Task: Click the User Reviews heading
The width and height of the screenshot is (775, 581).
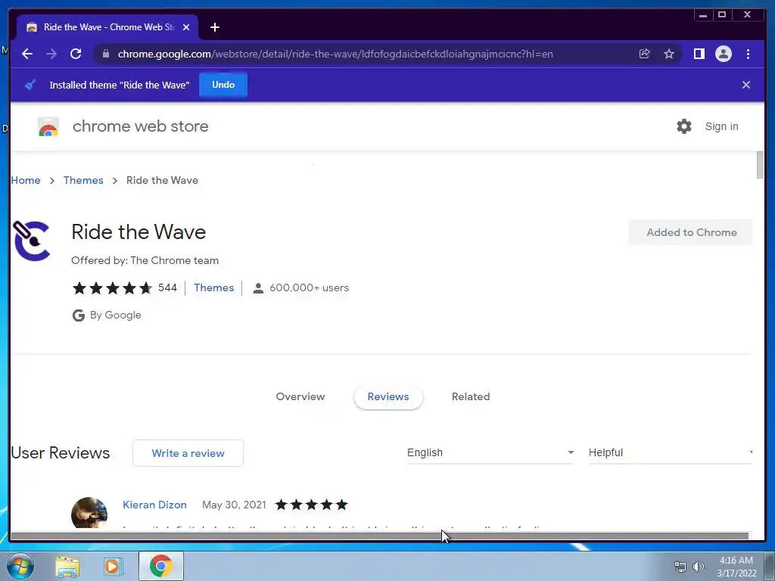Action: pos(61,452)
